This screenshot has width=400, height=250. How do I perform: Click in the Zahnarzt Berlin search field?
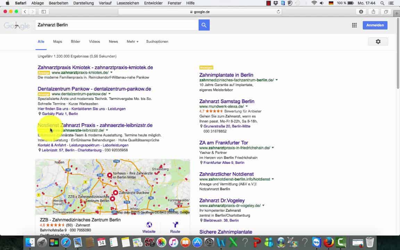pyautogui.click(x=117, y=25)
